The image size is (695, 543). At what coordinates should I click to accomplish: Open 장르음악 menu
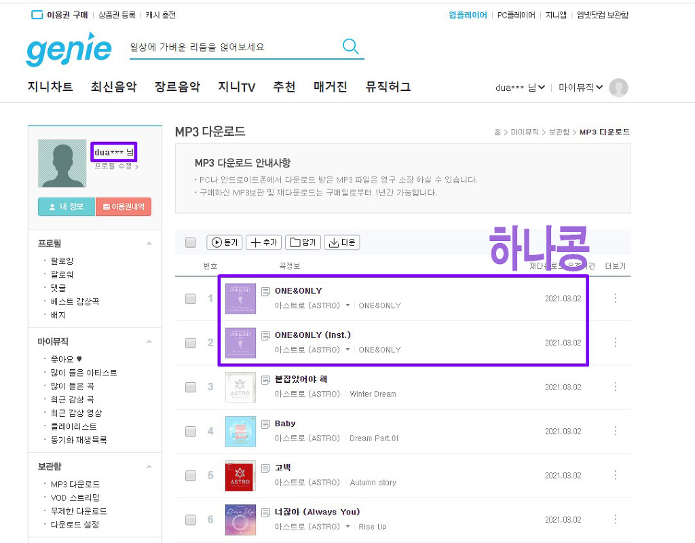[177, 86]
